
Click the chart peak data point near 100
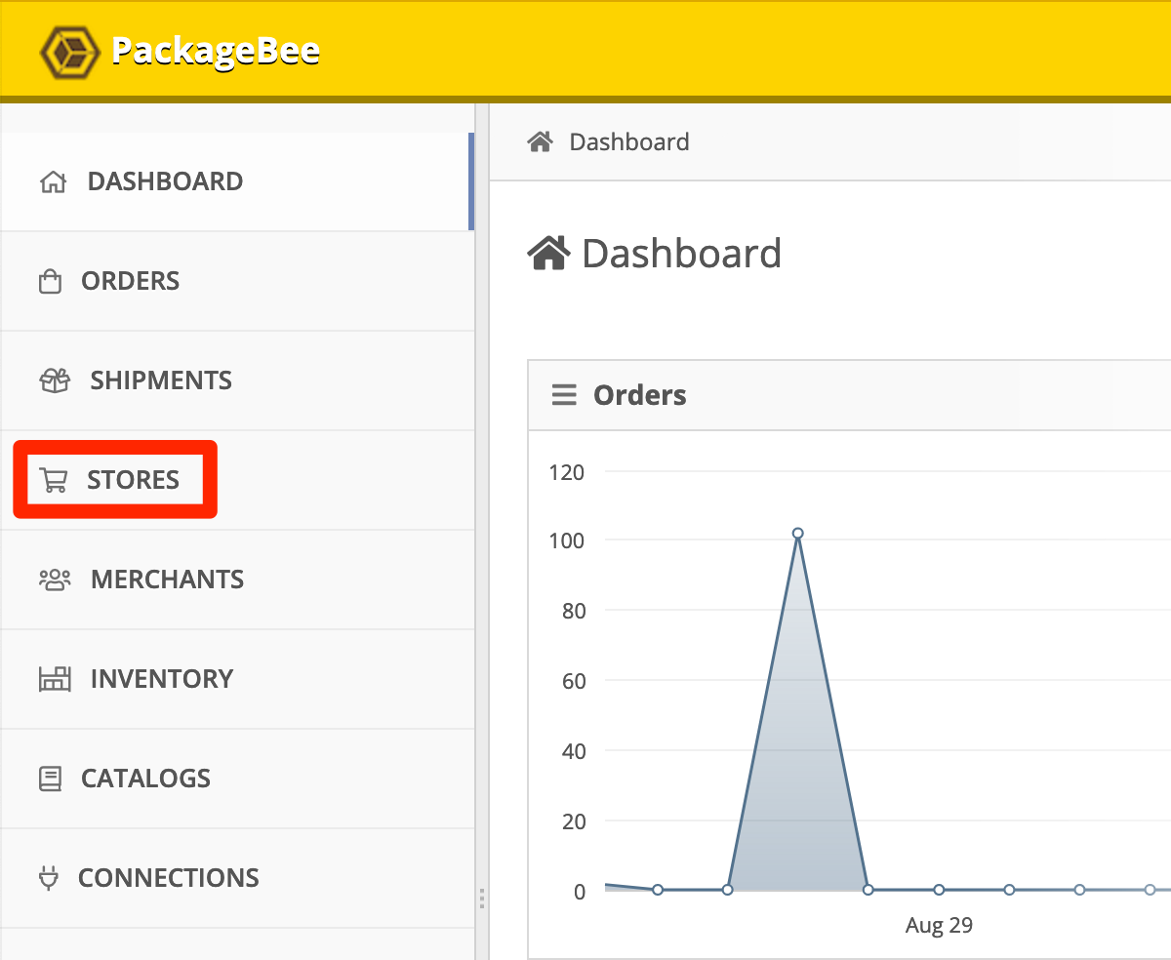click(x=797, y=534)
